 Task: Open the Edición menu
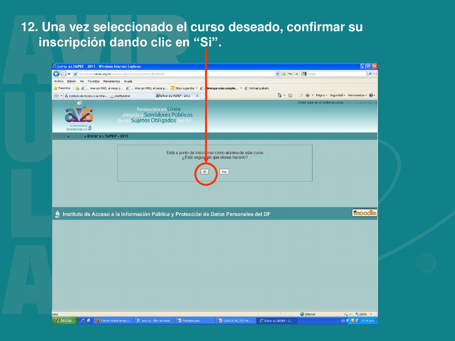tap(72, 81)
